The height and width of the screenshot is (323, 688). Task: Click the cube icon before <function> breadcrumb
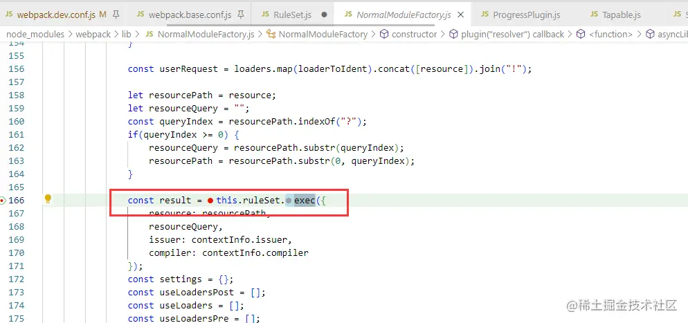tap(581, 34)
